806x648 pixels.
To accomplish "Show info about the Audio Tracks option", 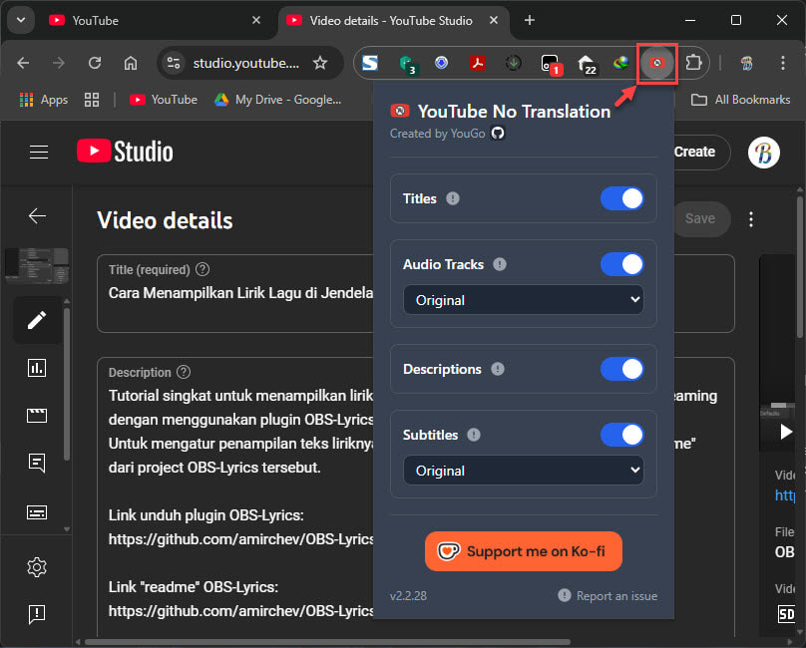I will (x=500, y=264).
